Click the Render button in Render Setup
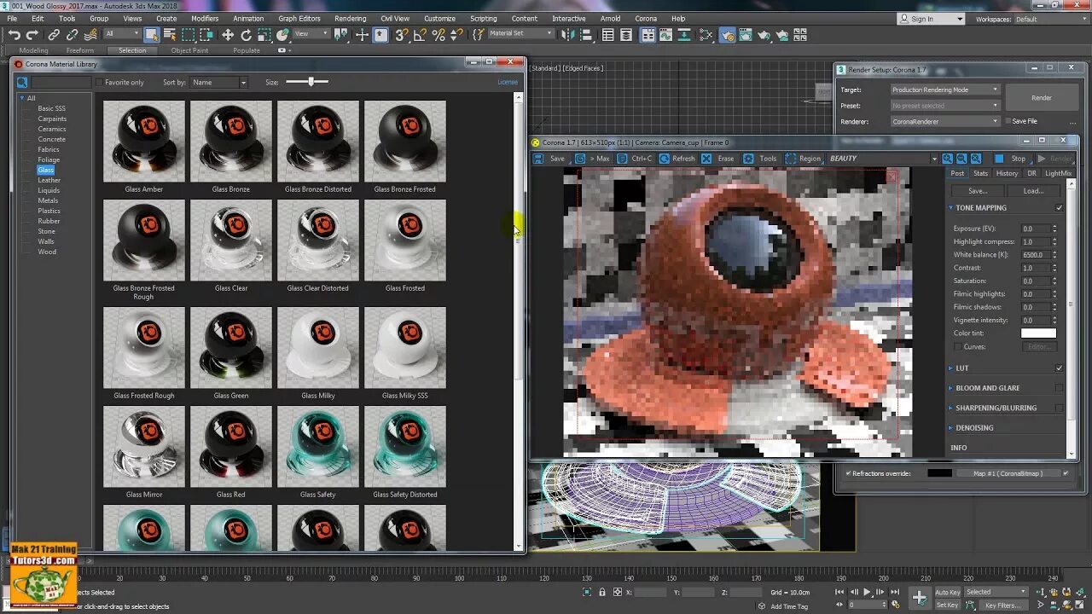1092x614 pixels. (x=1042, y=97)
